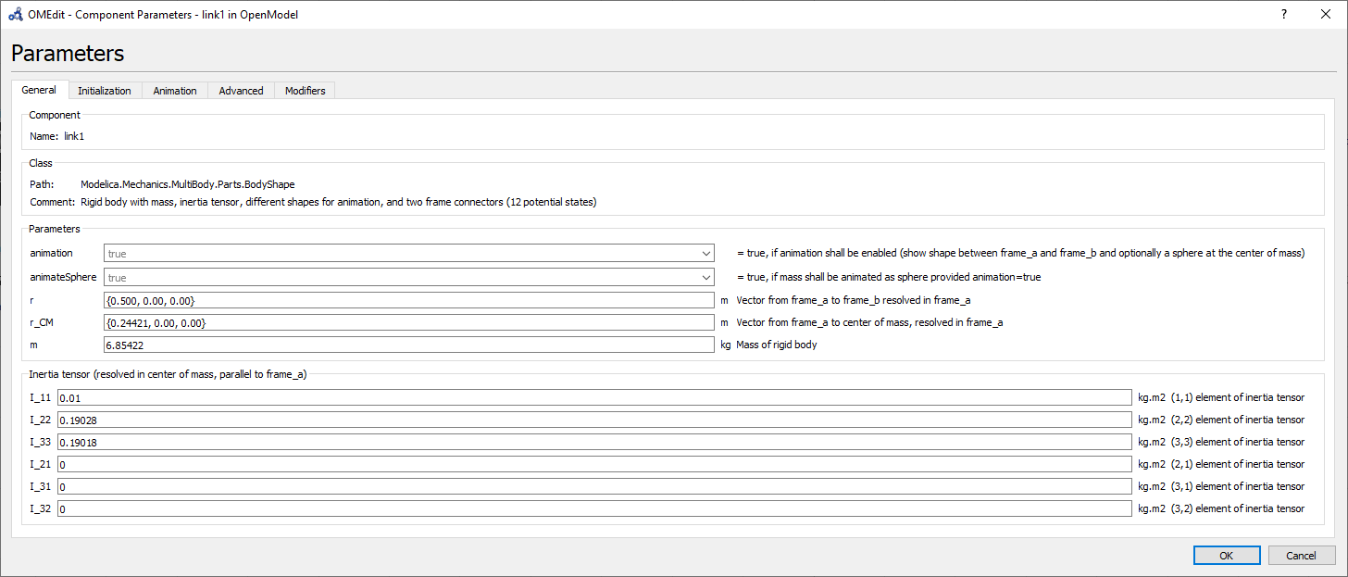The height and width of the screenshot is (577, 1348).
Task: Open the Animation tab
Action: pos(174,91)
